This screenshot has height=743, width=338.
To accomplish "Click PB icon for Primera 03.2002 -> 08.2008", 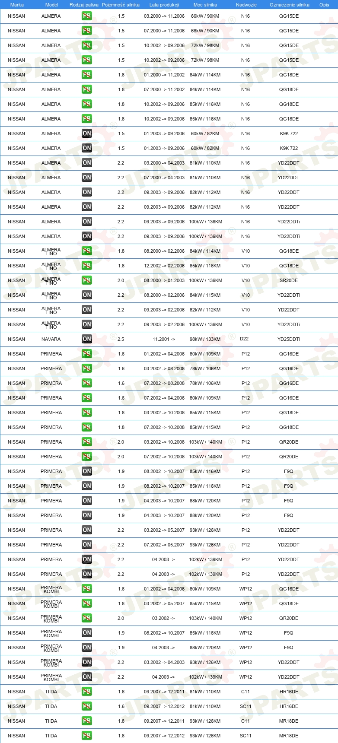I will click(87, 368).
